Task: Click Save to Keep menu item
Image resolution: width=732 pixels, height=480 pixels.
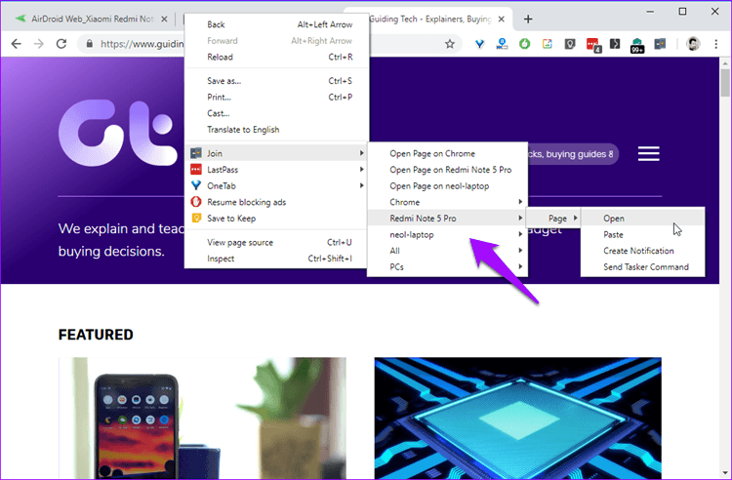Action: pyautogui.click(x=277, y=219)
